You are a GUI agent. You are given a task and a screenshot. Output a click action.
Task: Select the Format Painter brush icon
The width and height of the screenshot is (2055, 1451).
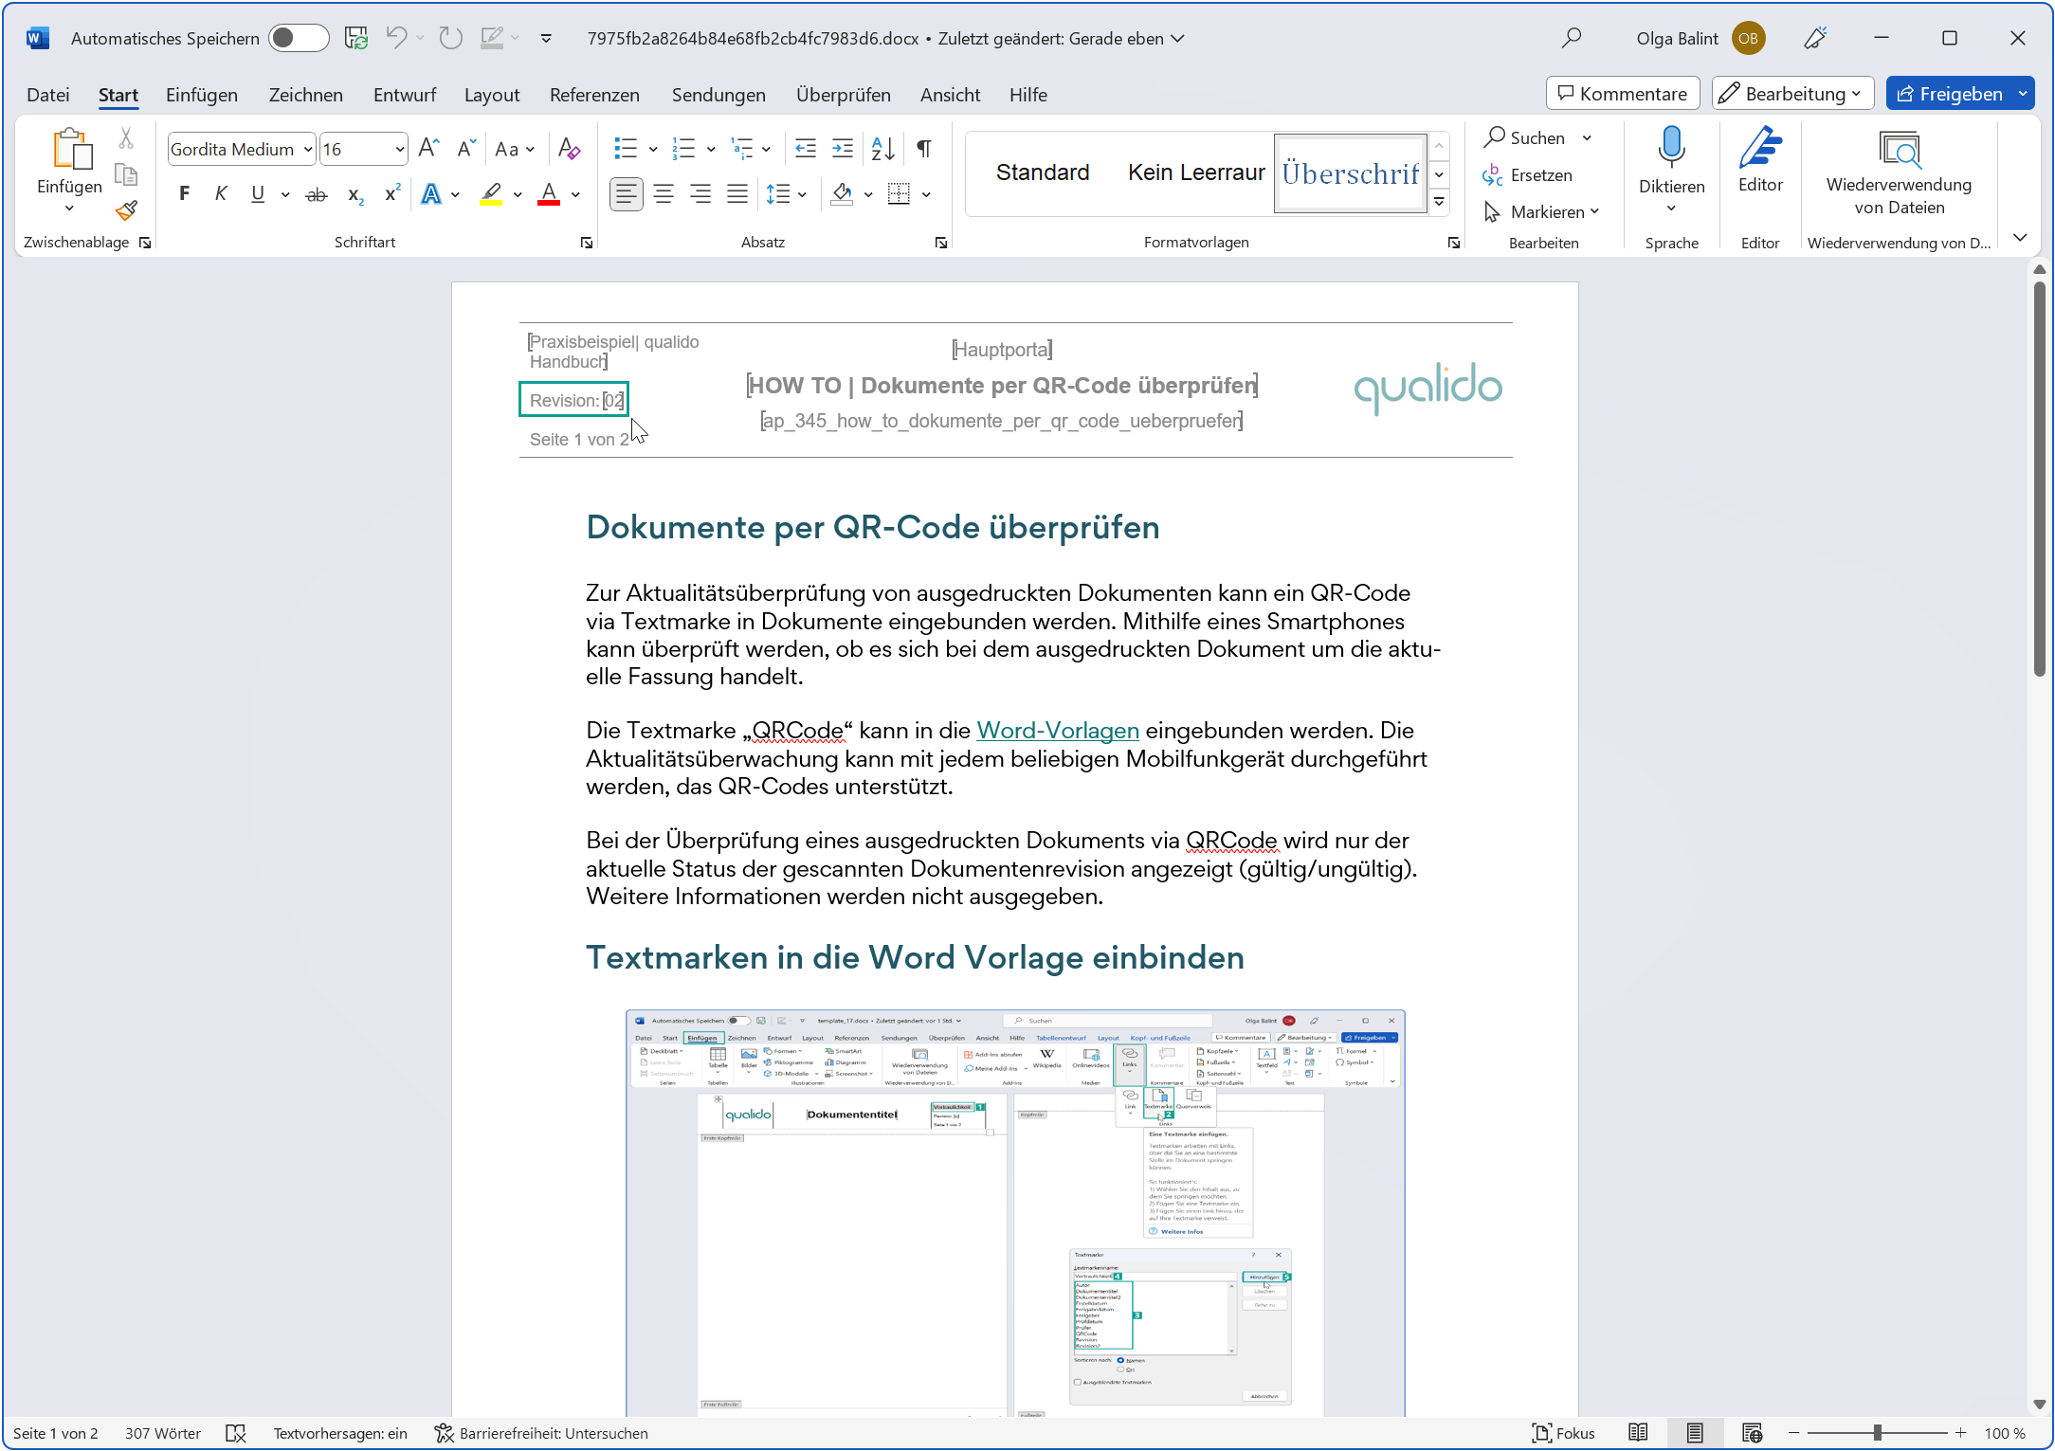point(126,209)
